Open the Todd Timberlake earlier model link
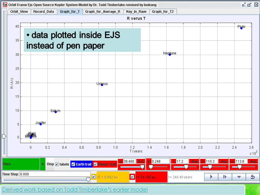Screen dimensions: 260x195 point(75,190)
